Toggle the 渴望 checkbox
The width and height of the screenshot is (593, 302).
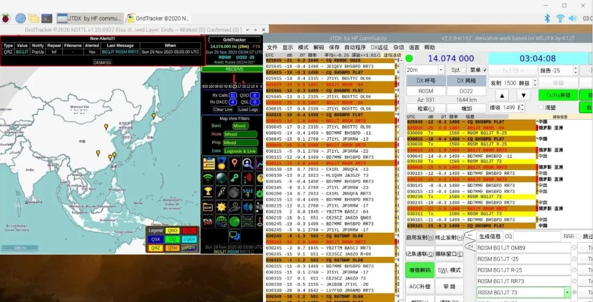(x=541, y=108)
